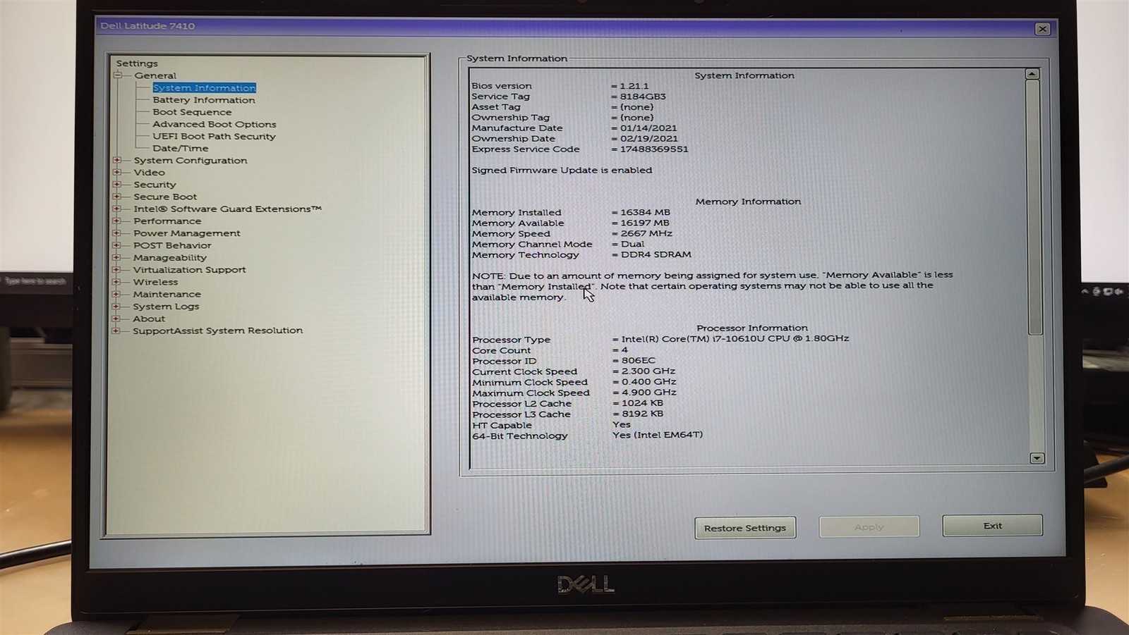Select the Security category label

coord(155,185)
